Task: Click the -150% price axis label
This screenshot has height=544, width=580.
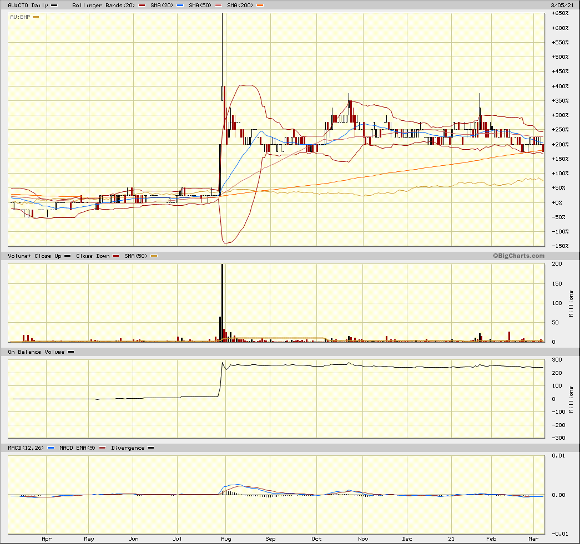Action: pos(560,246)
